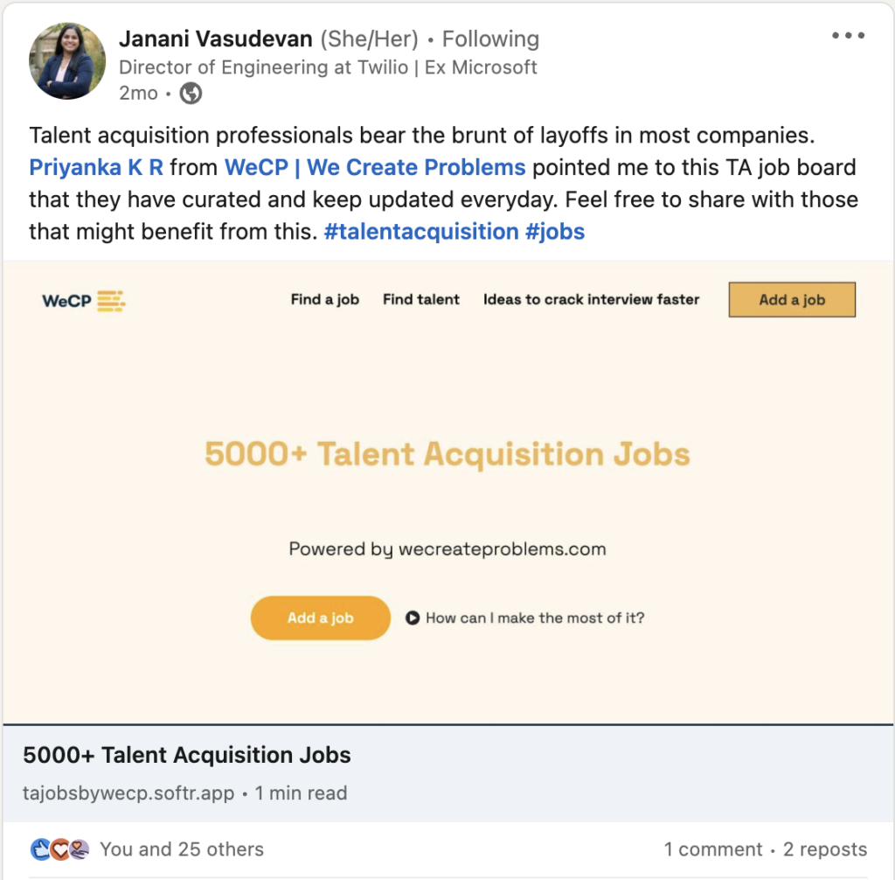Open the '5000+ Talent Acquisition Jobs' article title

pos(187,755)
